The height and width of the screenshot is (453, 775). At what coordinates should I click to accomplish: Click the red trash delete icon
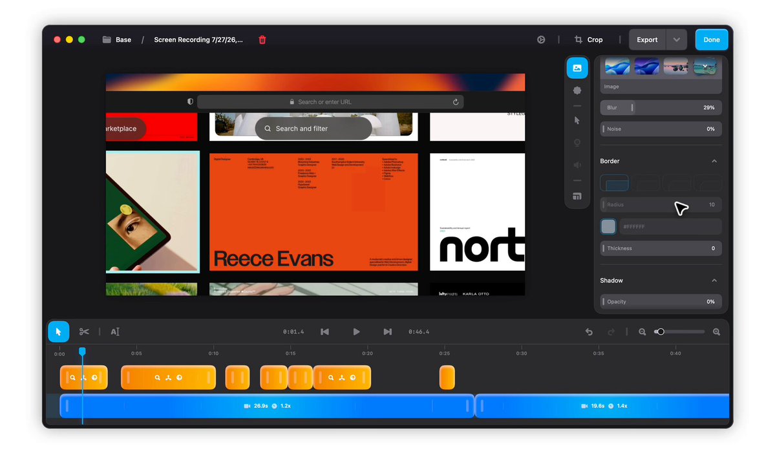coord(262,39)
